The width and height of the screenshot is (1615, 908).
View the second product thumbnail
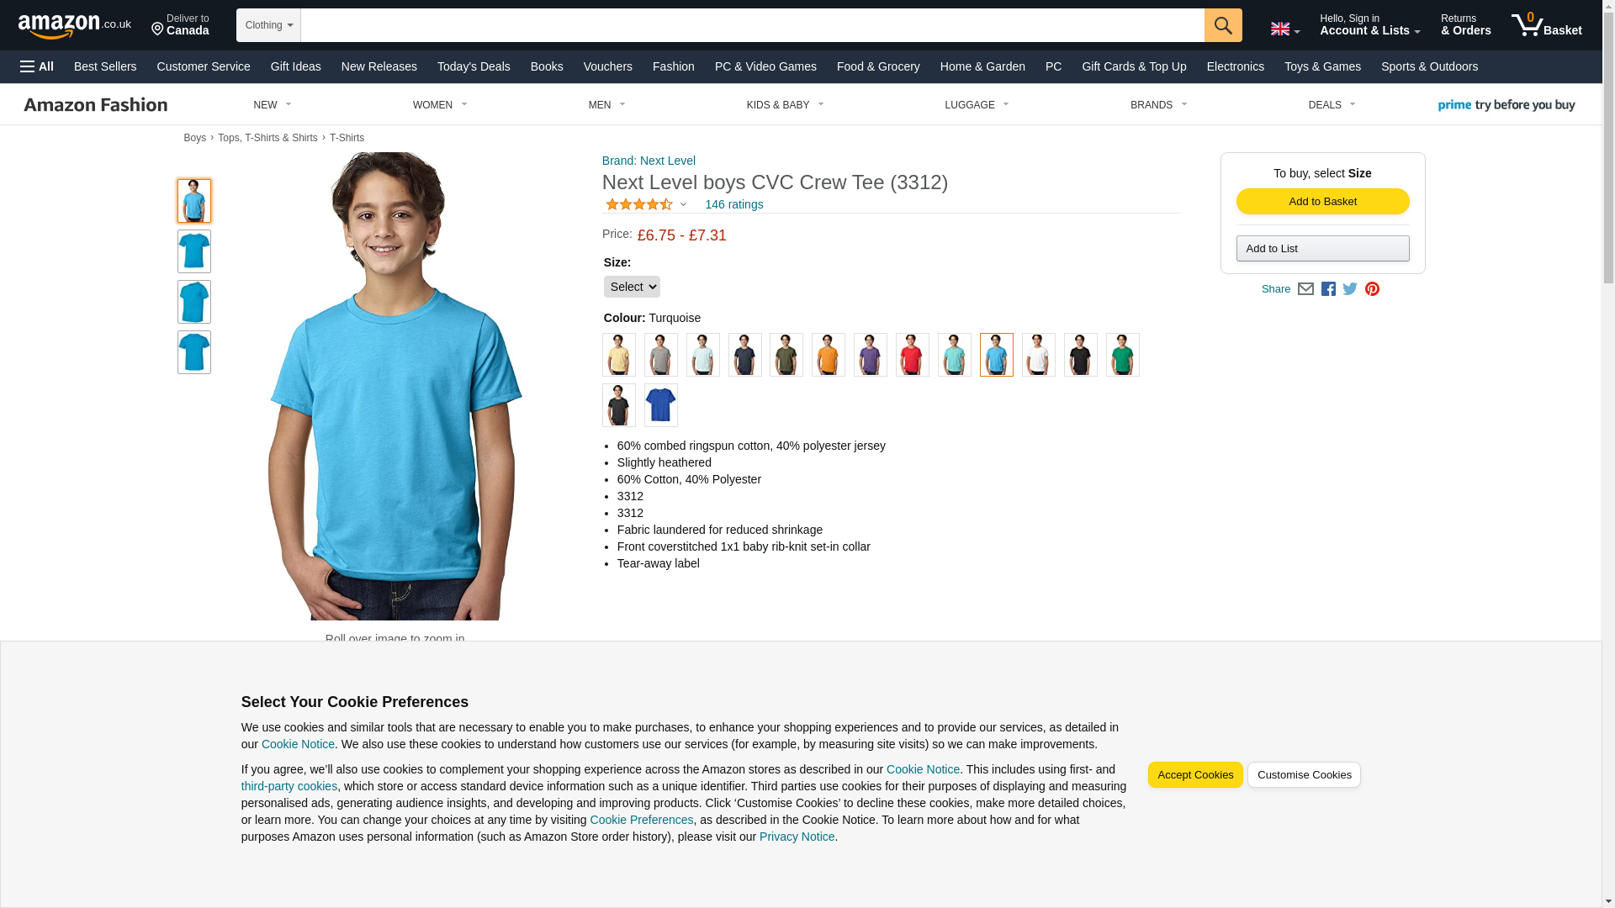coord(193,251)
